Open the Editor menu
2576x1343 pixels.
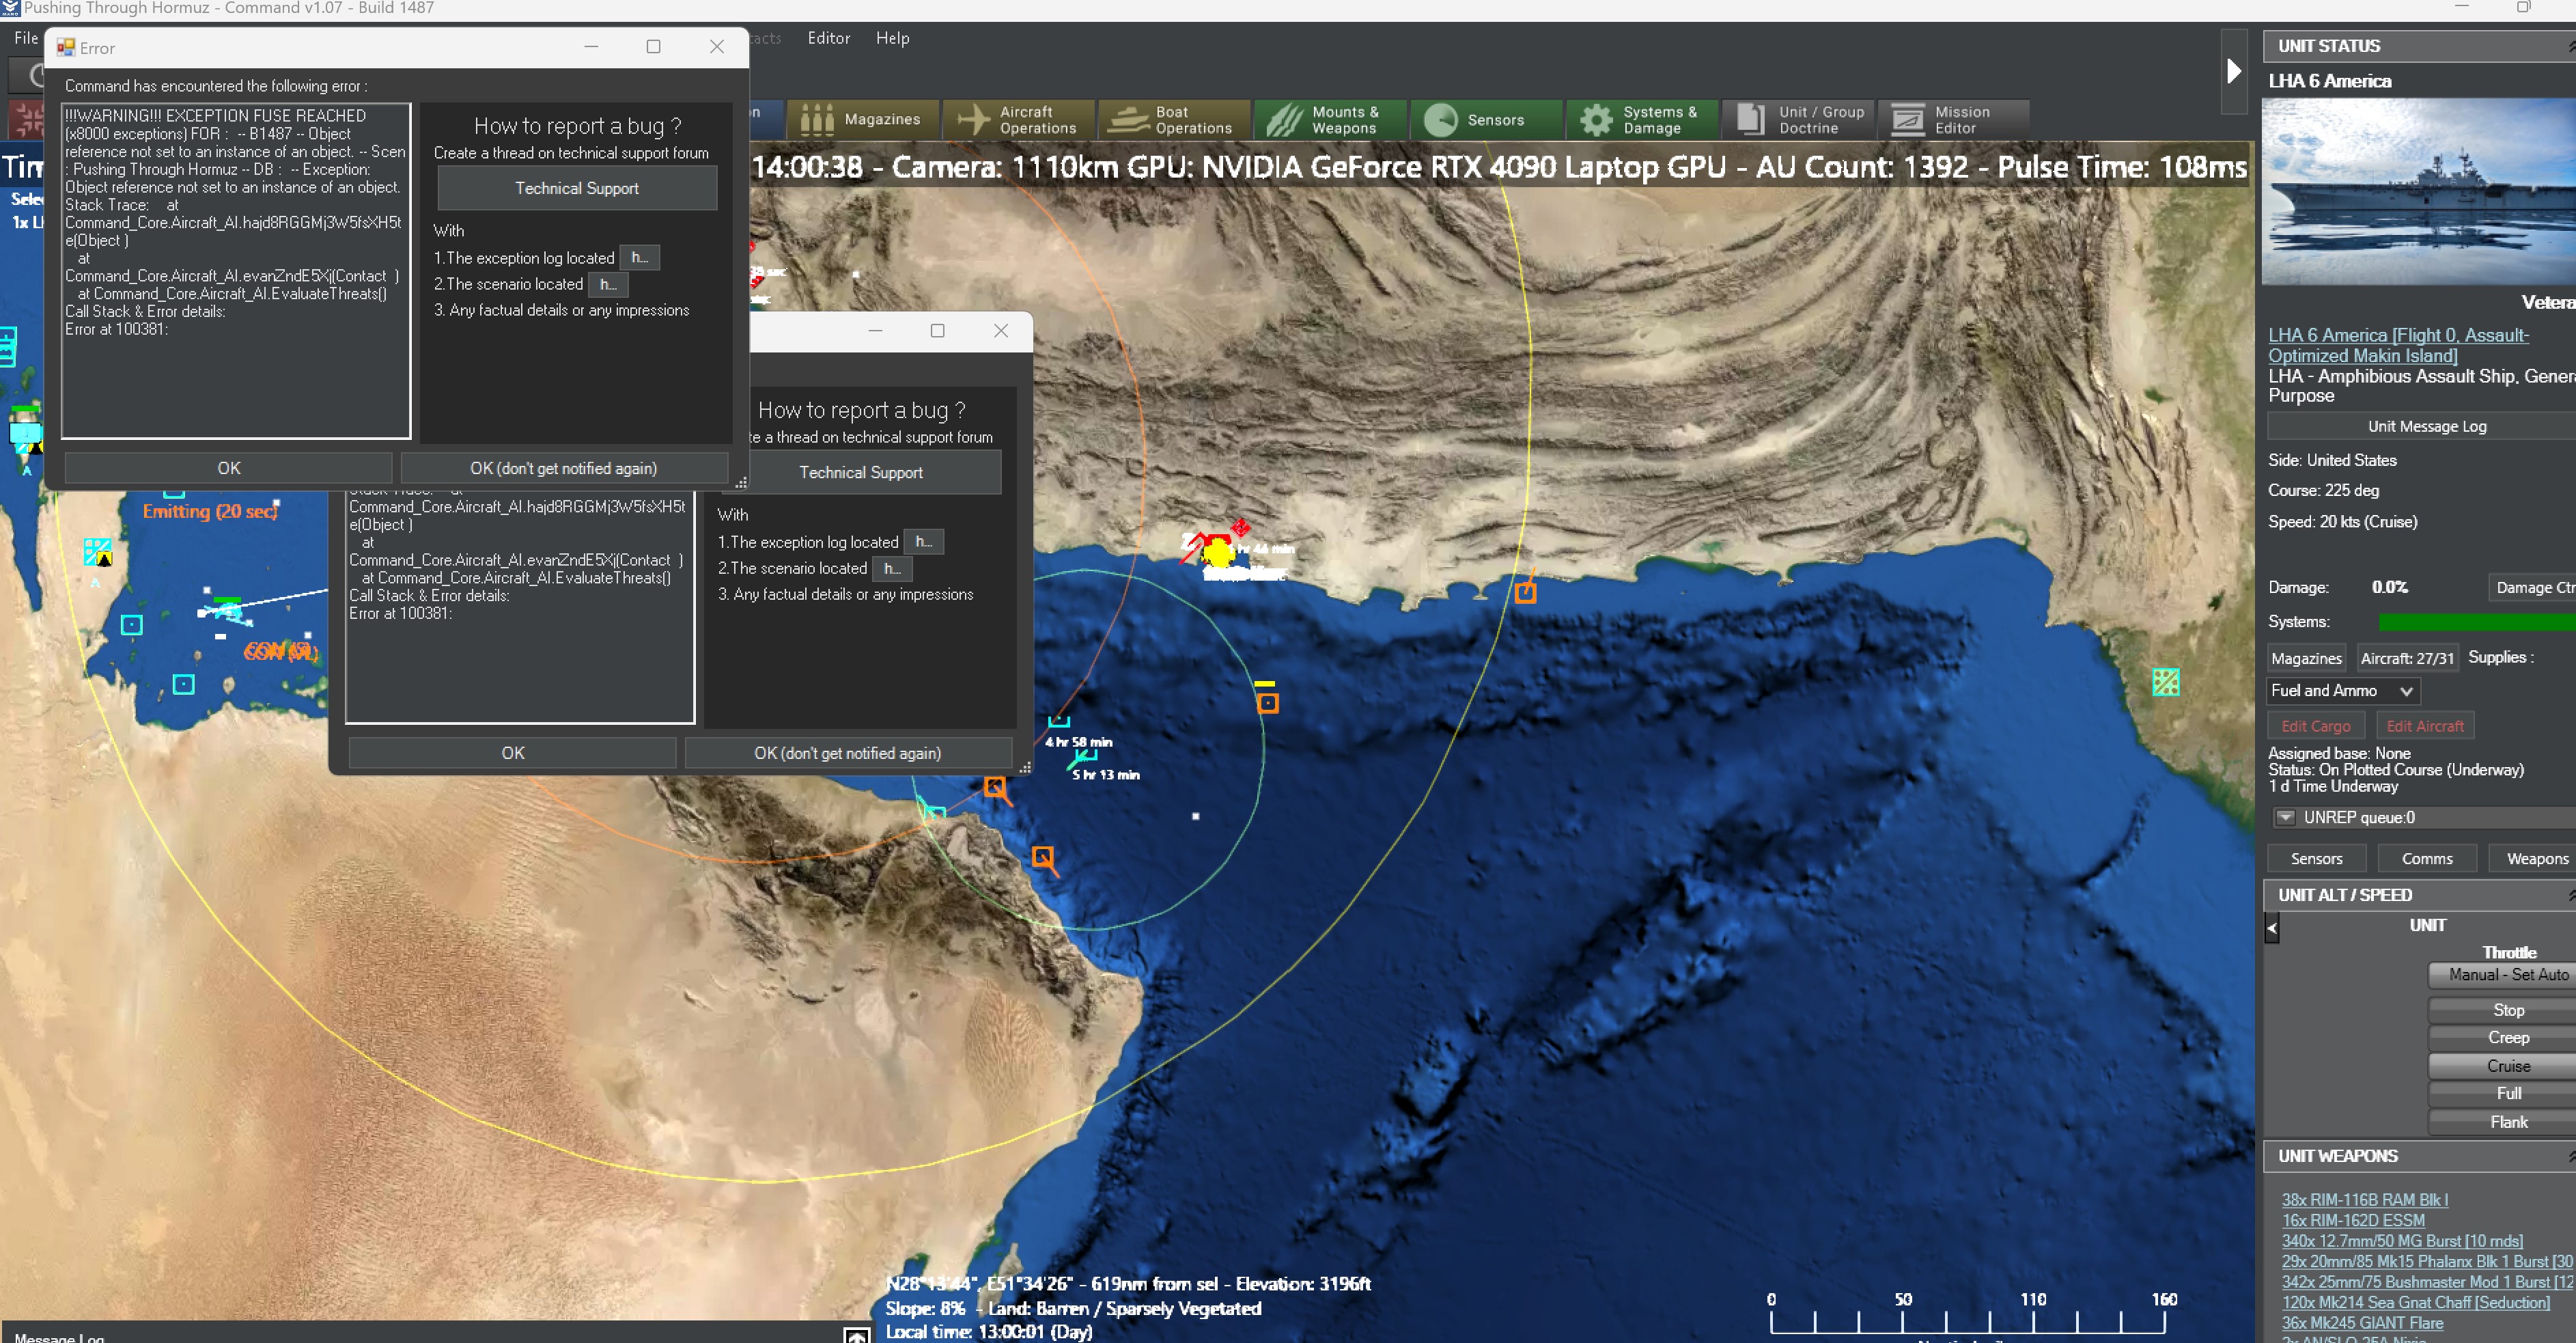[828, 38]
